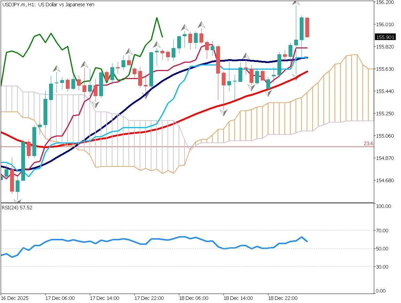Select the 156.200 price scale value
Screen dimensions: 401x303
pyautogui.click(x=385, y=2)
